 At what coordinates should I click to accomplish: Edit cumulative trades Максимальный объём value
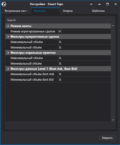pyautogui.click(x=84, y=42)
